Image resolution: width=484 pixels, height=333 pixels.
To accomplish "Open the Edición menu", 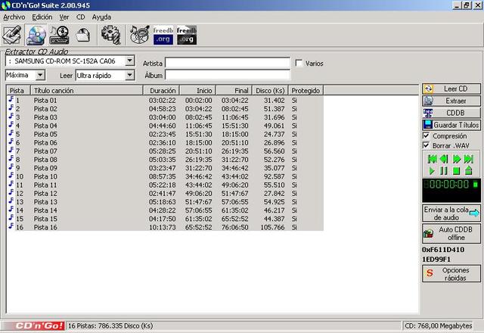I will [42, 17].
